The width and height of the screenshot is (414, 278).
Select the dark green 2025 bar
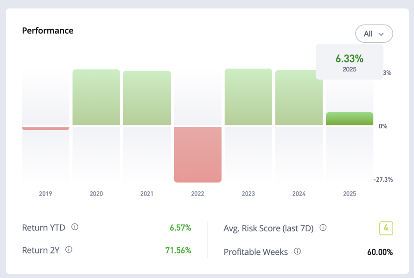(350, 119)
